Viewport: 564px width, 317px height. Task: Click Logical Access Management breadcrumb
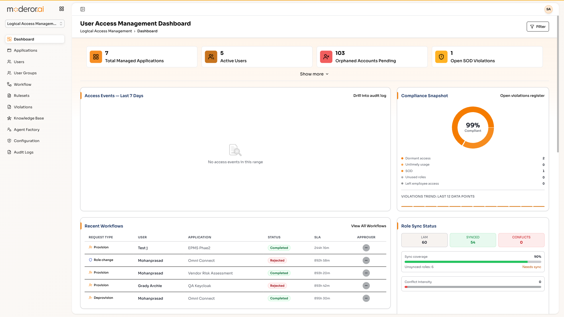pos(106,31)
